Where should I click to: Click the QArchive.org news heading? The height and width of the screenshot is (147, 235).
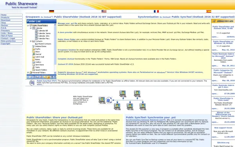[x=223, y=143]
